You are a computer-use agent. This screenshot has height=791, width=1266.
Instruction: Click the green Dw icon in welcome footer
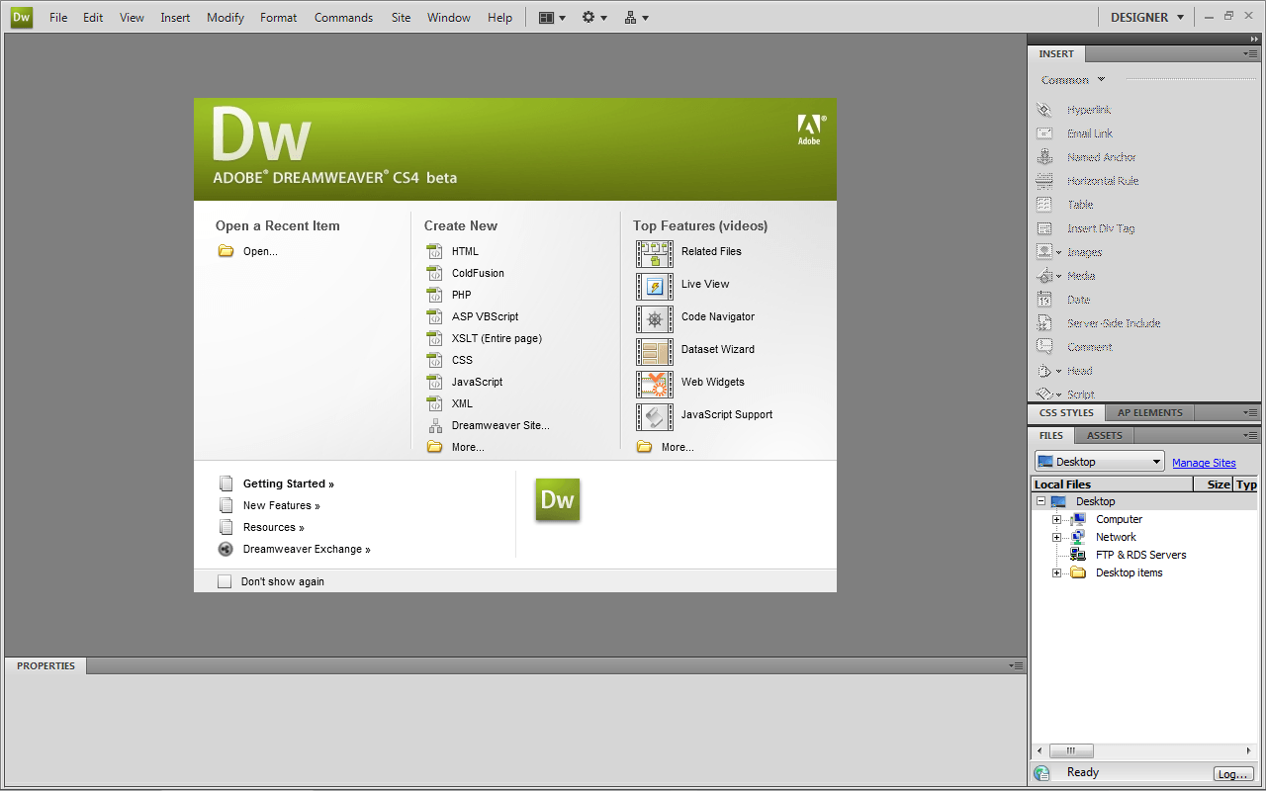tap(557, 499)
